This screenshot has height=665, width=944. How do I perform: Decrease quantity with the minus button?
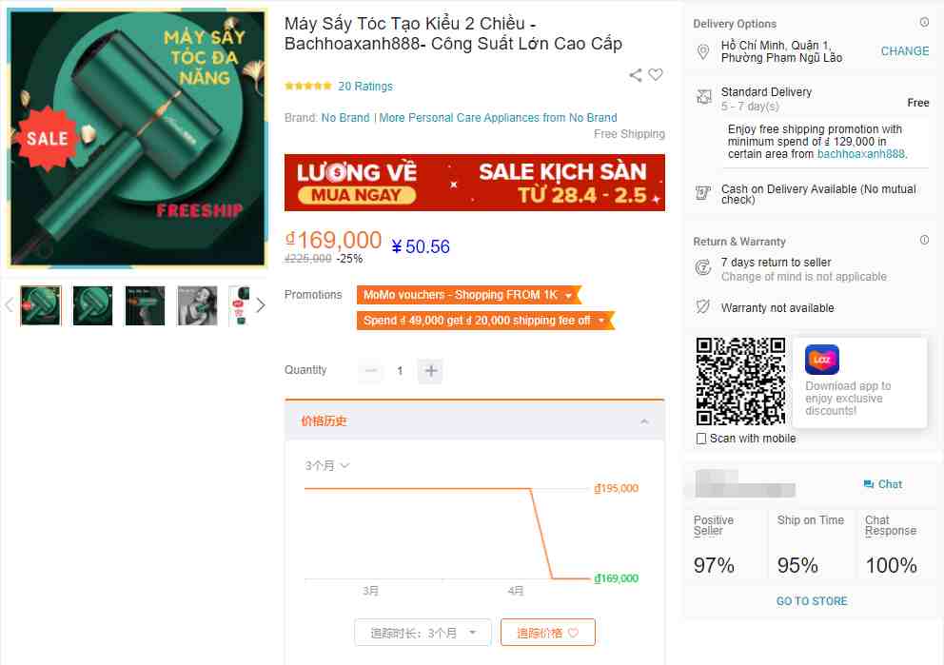[x=371, y=371]
